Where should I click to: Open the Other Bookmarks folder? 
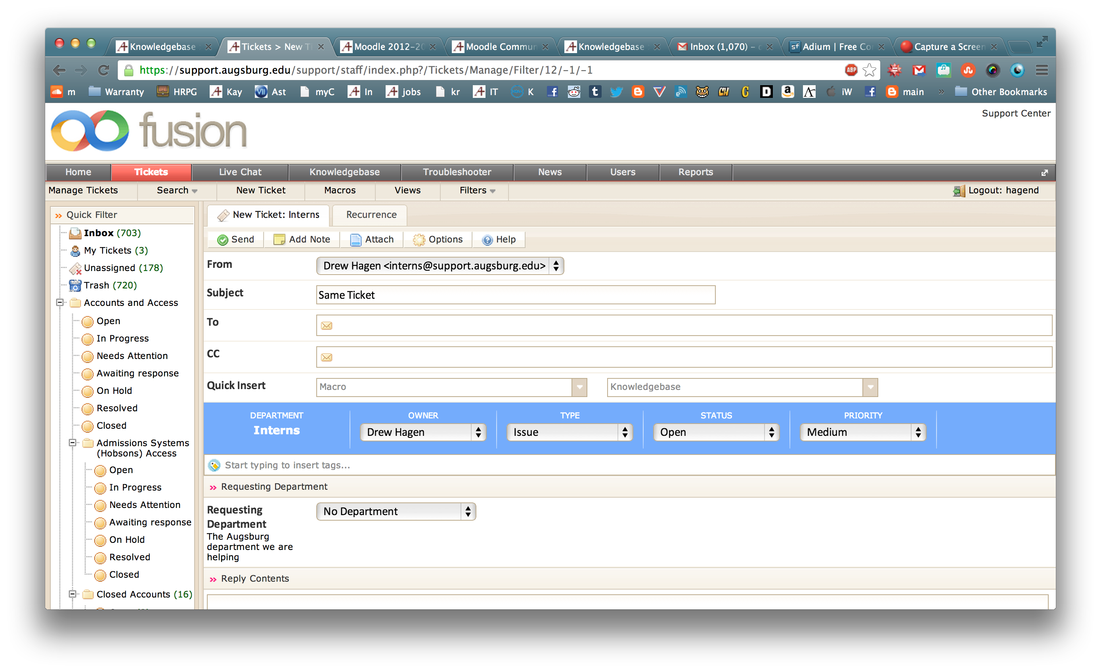click(x=1000, y=92)
